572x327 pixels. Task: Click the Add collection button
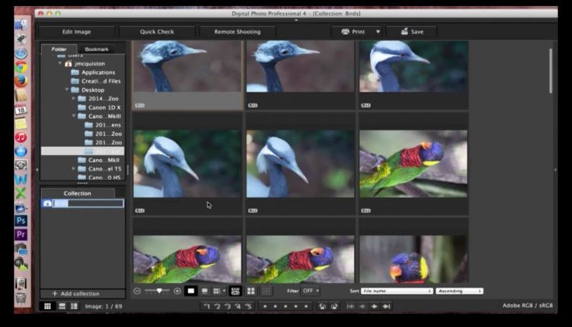pyautogui.click(x=76, y=294)
